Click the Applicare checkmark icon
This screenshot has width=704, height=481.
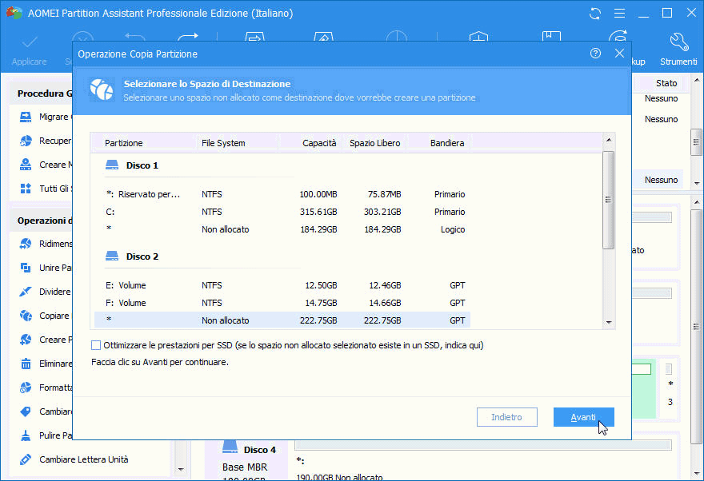point(29,42)
